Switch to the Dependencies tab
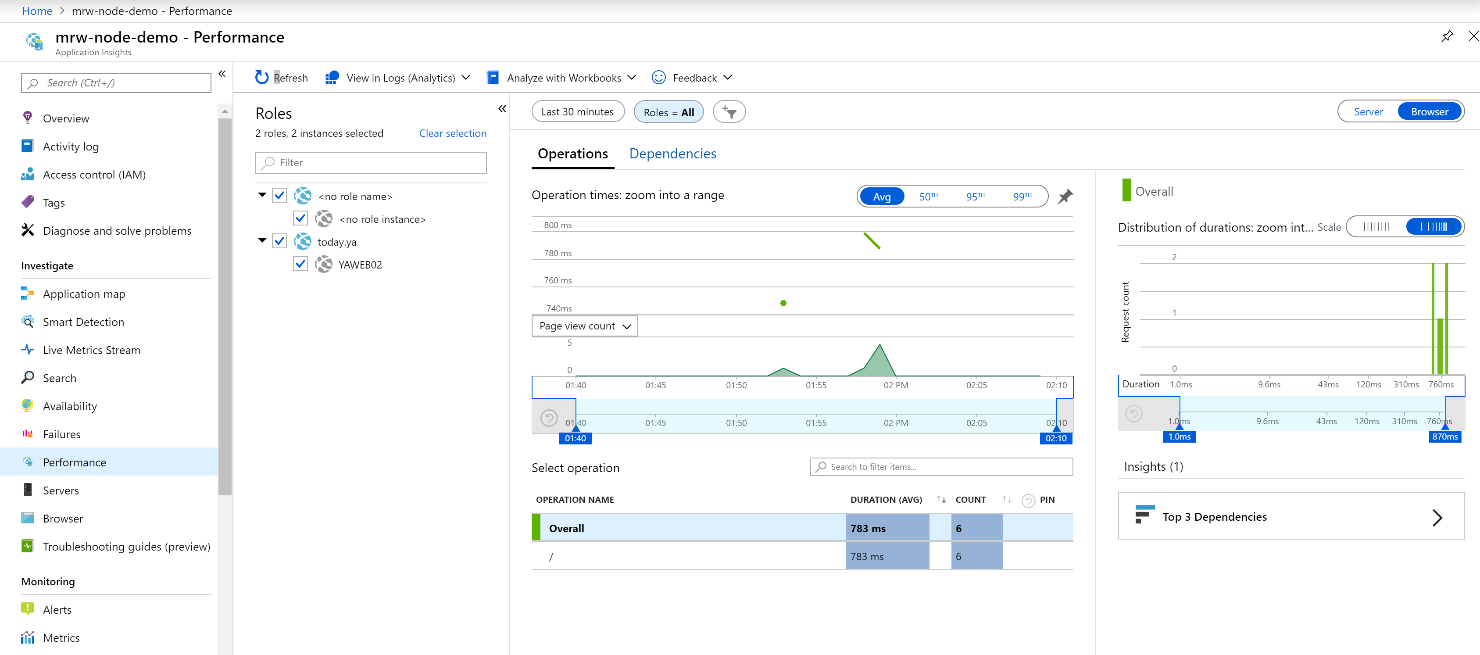Screen dimensions: 1480x655 (x=673, y=154)
